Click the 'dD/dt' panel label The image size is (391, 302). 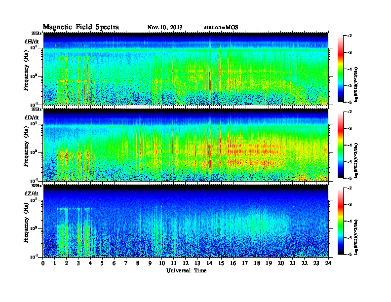coord(32,117)
